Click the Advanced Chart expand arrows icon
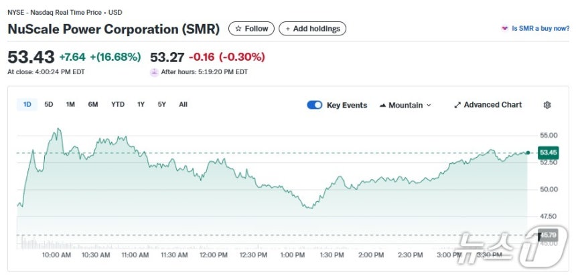Screen dimensions: 576x276 457,105
